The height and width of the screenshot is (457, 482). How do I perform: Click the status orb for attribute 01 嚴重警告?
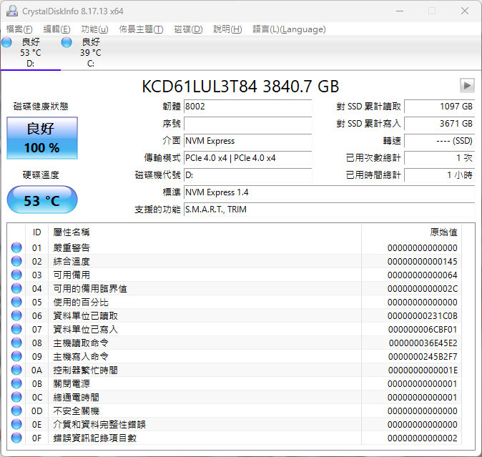(x=16, y=247)
